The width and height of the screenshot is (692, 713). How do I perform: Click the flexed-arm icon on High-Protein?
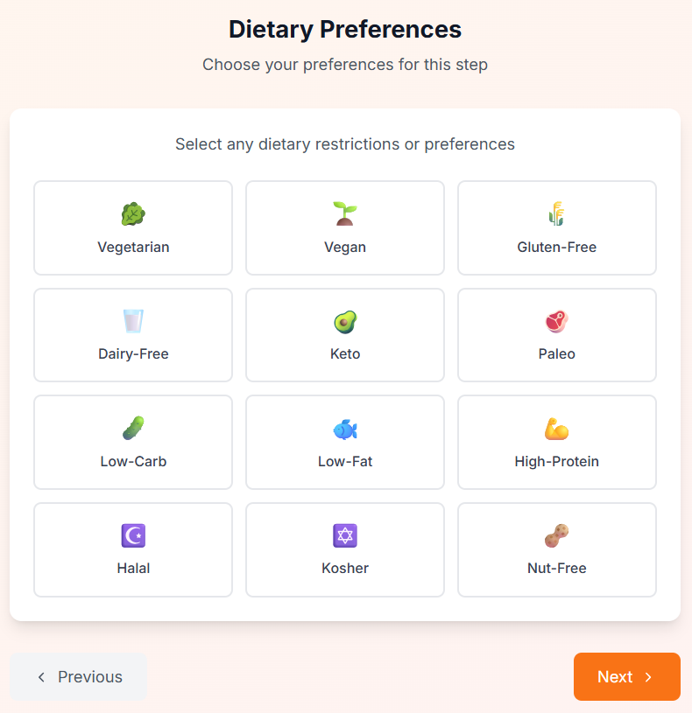(556, 427)
